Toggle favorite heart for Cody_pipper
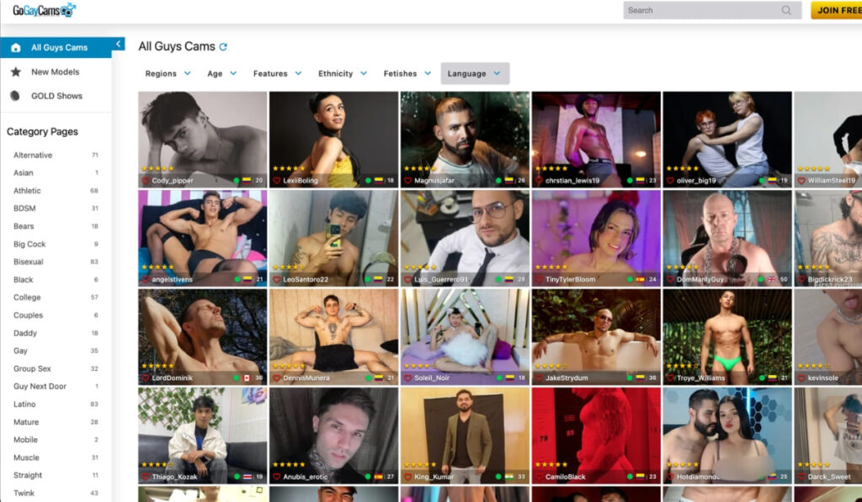The image size is (862, 502). [x=146, y=181]
